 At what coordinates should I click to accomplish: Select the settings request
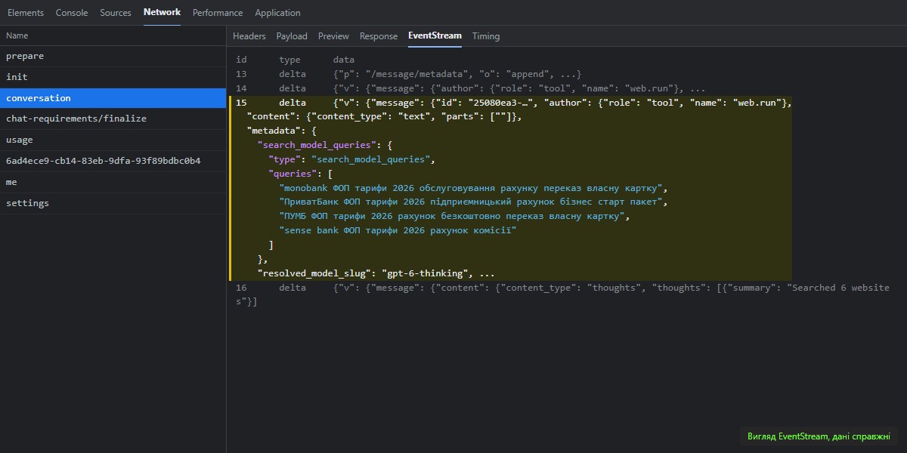[x=113, y=204]
